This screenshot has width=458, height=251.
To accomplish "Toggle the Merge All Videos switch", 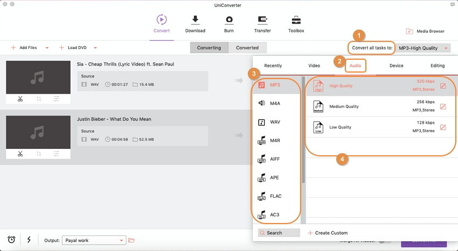I will tap(384, 241).
